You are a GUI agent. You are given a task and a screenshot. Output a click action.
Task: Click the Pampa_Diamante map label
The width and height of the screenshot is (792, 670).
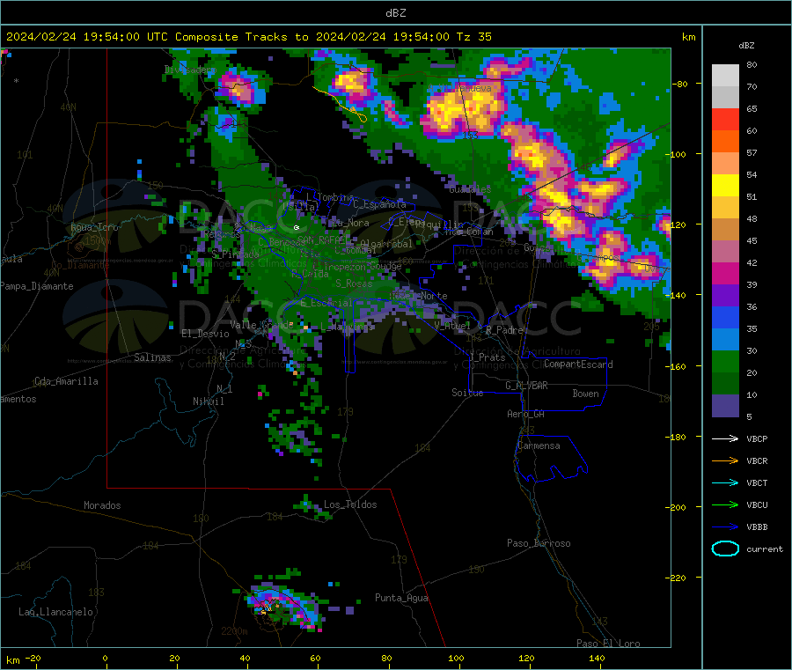(x=37, y=286)
